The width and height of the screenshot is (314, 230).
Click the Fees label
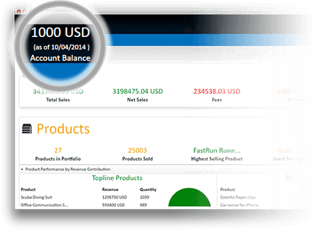pyautogui.click(x=217, y=100)
